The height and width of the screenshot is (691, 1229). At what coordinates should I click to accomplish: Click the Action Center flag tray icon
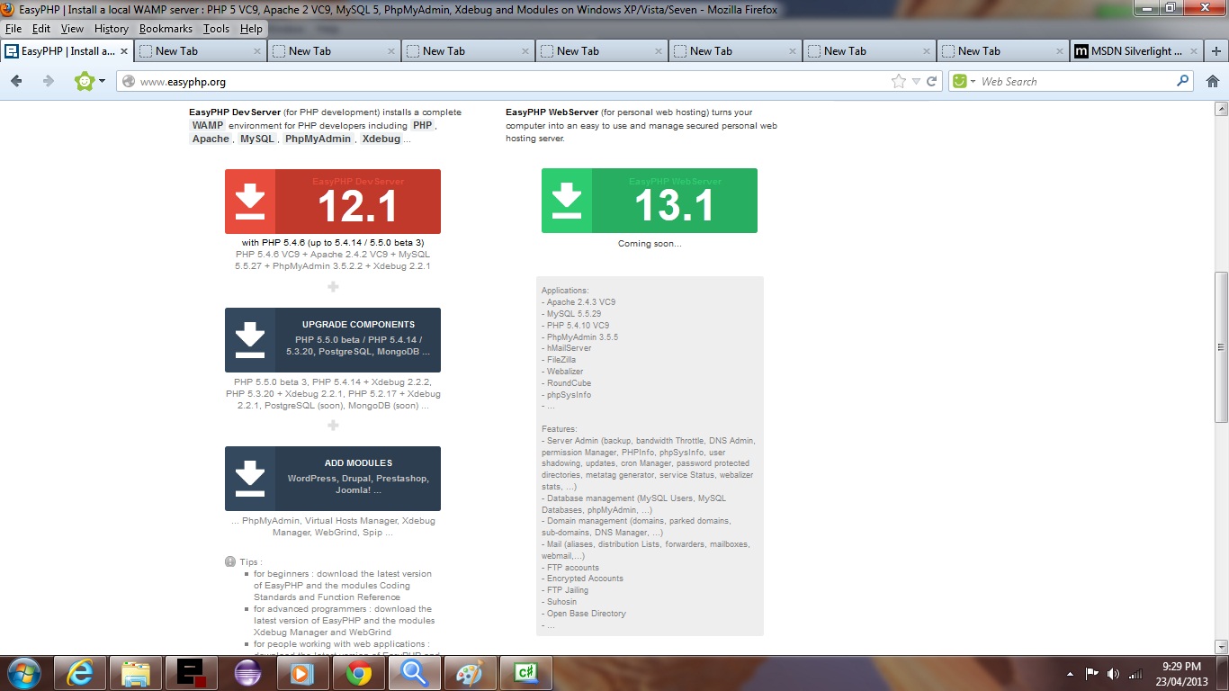point(1092,674)
